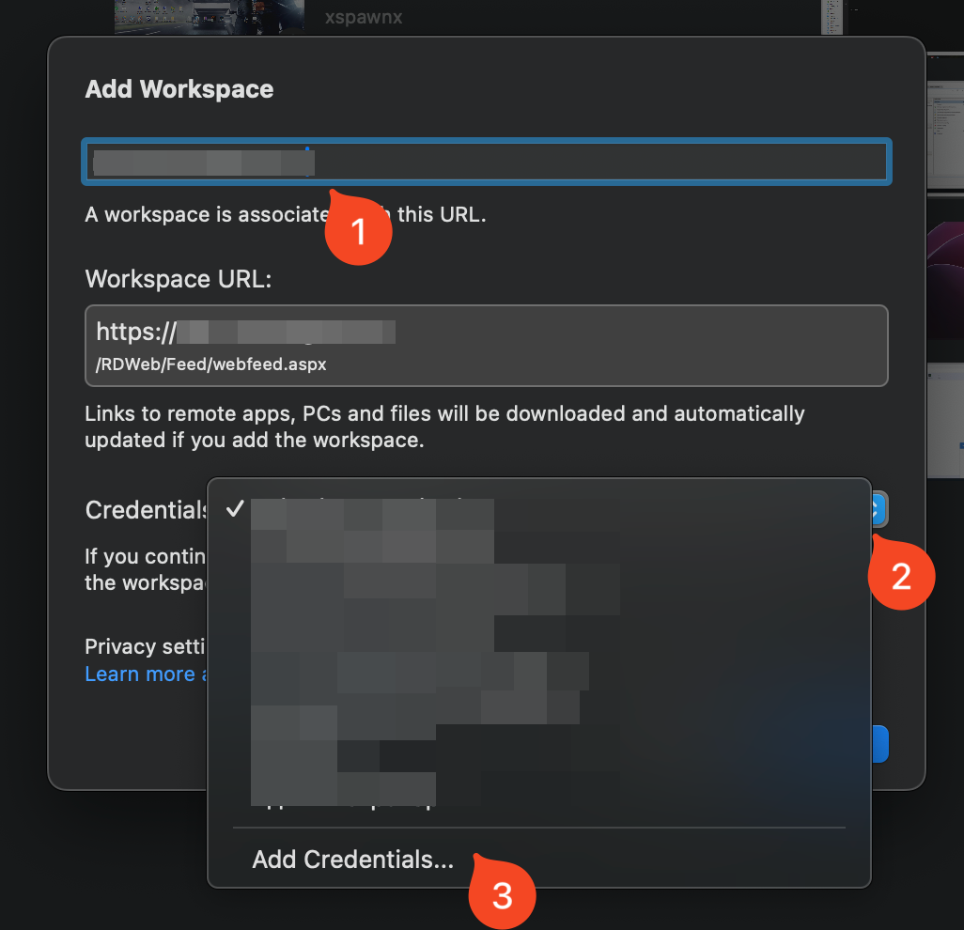Screen dimensions: 964x930
Task: Click the red annotation marker numbered 2
Action: tap(900, 575)
